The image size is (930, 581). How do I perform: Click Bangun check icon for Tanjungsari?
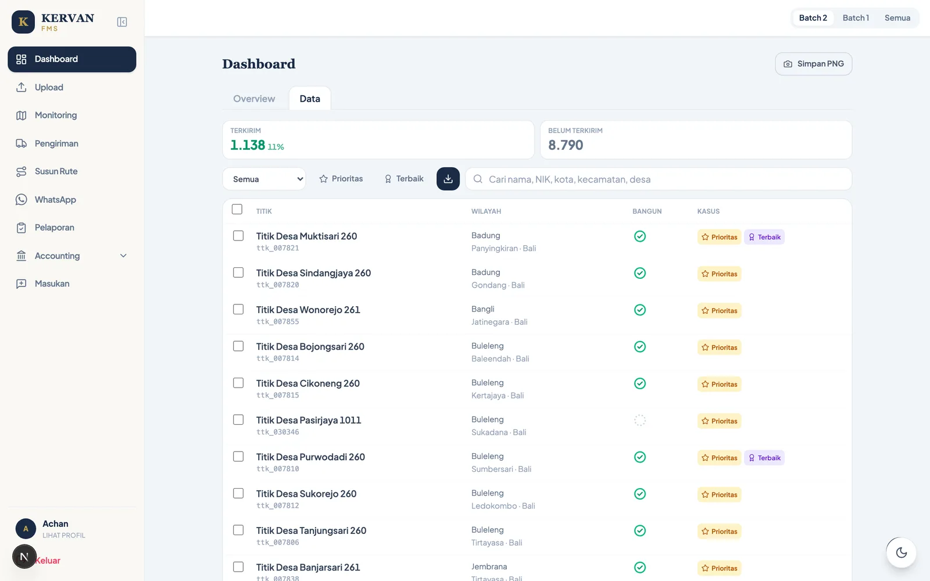pyautogui.click(x=640, y=531)
